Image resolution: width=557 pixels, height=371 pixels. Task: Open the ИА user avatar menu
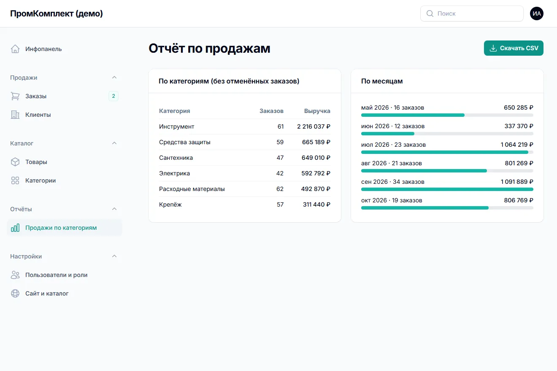(x=537, y=13)
